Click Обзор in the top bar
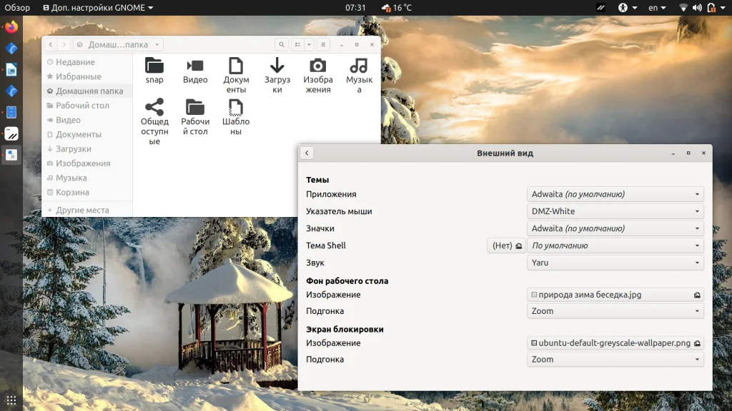 (x=17, y=8)
